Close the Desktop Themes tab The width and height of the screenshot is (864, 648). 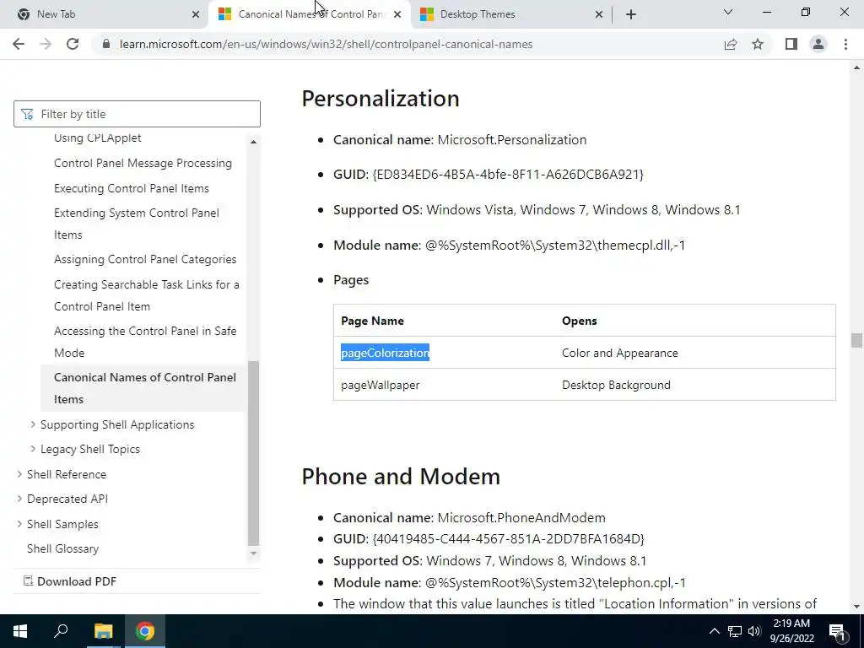click(599, 14)
